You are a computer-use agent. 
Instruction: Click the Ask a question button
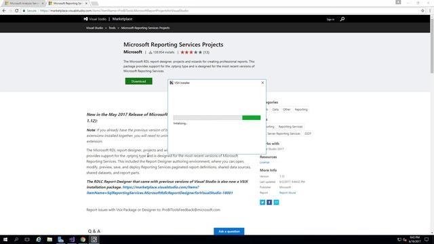(x=229, y=231)
